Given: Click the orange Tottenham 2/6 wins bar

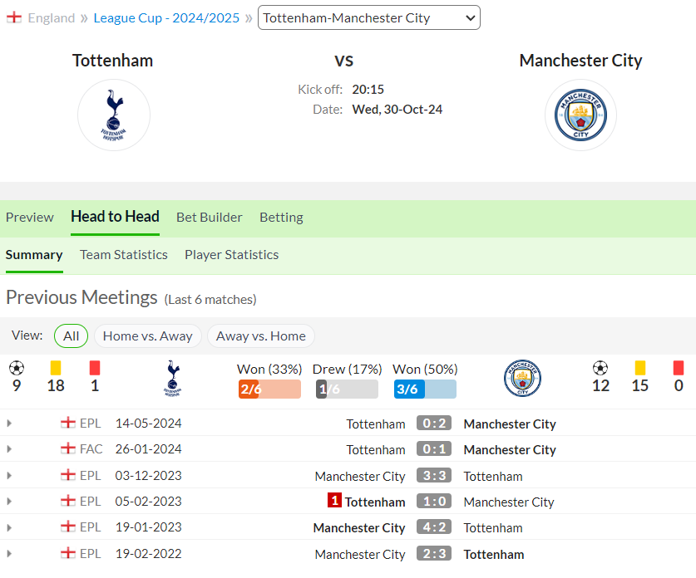Looking at the screenshot, I should pos(269,389).
